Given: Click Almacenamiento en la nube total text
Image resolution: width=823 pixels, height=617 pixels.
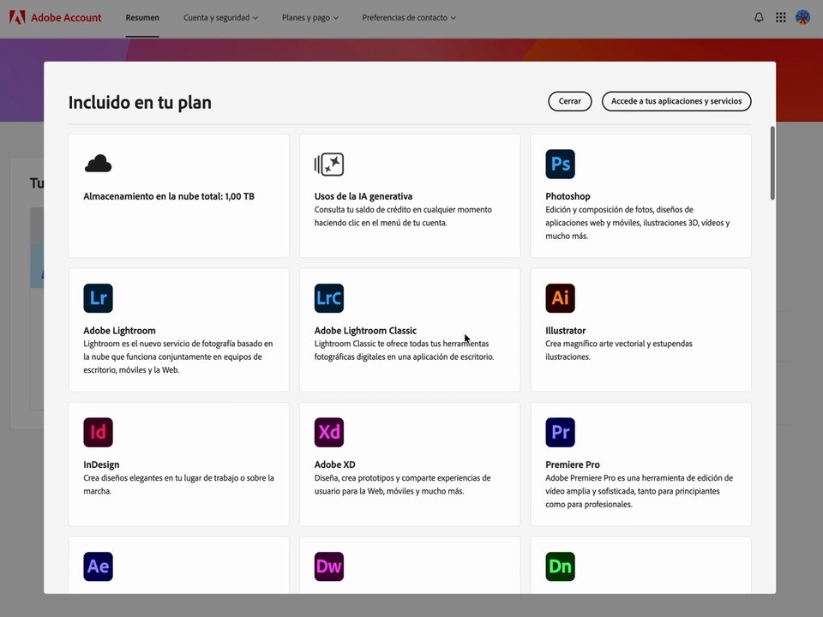Looking at the screenshot, I should [x=169, y=196].
